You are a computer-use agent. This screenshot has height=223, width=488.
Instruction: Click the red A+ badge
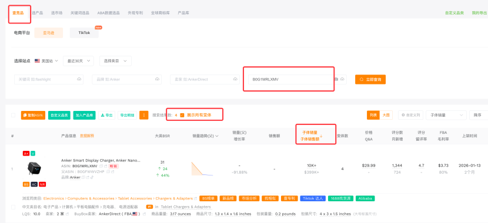[x=26, y=153]
